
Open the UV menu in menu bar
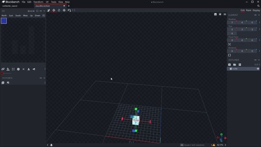47,2
